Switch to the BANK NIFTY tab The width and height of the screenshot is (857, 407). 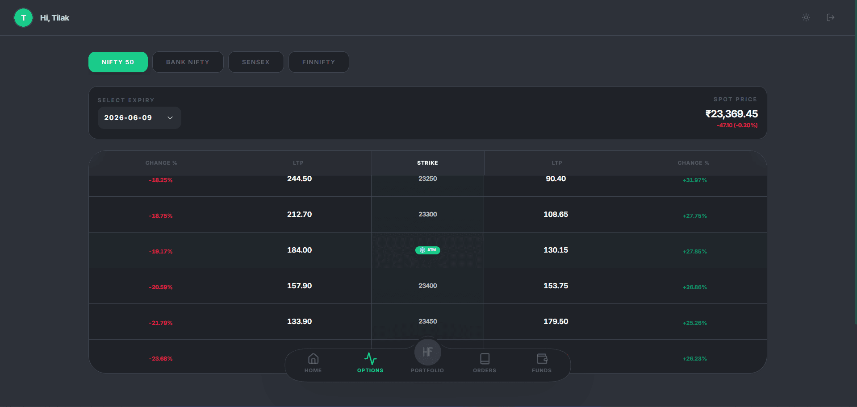click(x=188, y=62)
